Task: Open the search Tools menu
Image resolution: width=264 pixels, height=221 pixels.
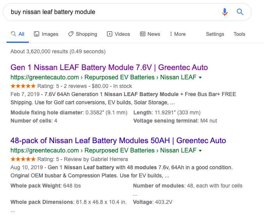Action: 240,34
